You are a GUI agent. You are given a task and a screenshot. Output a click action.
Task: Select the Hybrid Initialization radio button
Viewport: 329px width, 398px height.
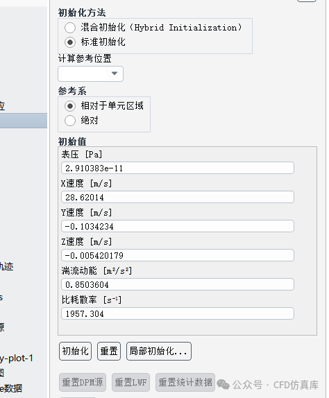click(70, 28)
